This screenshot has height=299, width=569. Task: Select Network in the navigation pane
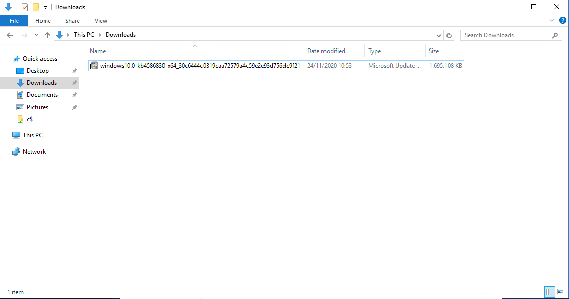34,152
